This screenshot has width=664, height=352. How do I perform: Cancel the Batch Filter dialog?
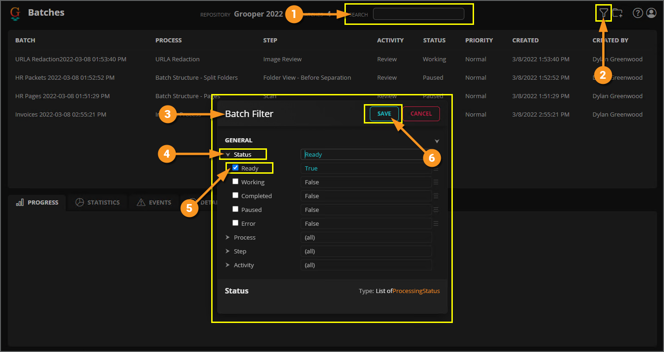[x=421, y=113]
